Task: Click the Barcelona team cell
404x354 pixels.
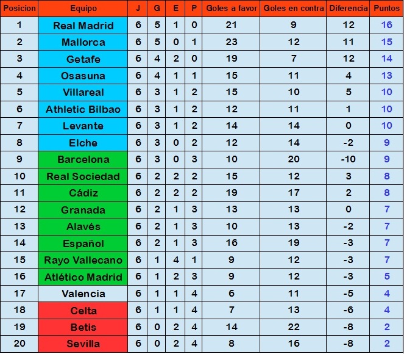Action: click(x=83, y=159)
